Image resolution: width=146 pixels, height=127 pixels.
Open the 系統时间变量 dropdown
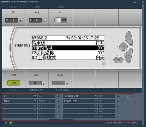[x=80, y=96]
